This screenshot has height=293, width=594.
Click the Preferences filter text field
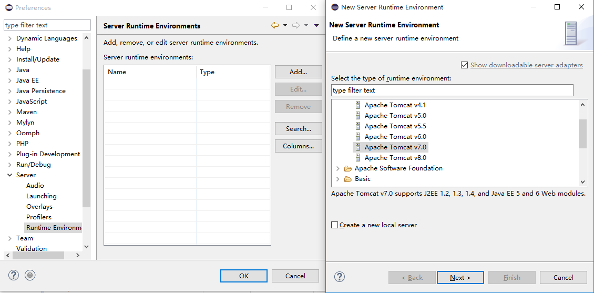click(47, 25)
